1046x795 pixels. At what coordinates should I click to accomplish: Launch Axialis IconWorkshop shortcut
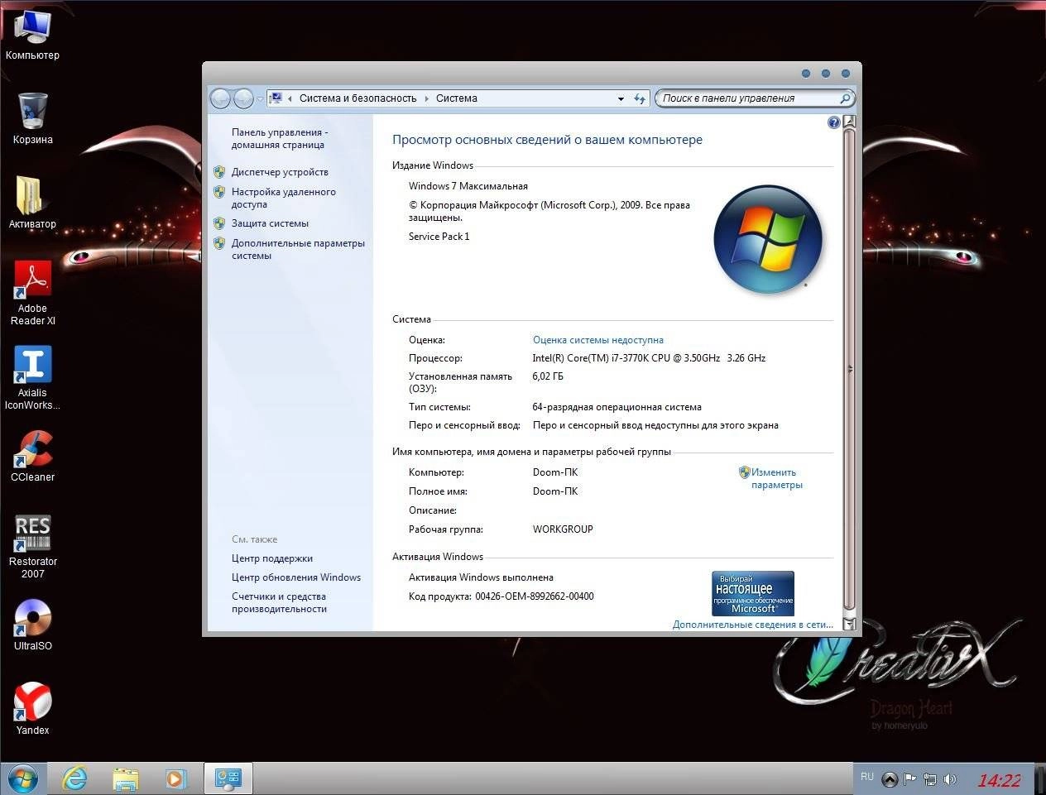[32, 377]
